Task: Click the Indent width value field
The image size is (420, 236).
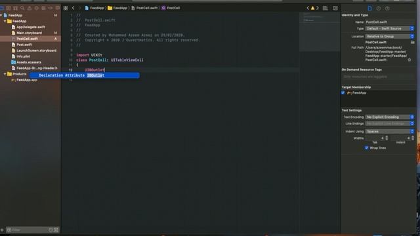Action: [x=401, y=138]
